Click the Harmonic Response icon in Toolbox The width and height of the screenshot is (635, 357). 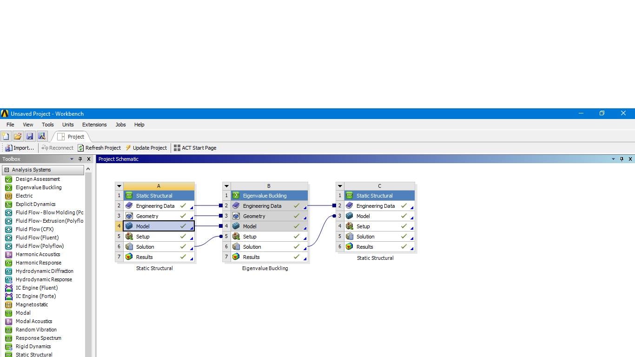(8, 263)
